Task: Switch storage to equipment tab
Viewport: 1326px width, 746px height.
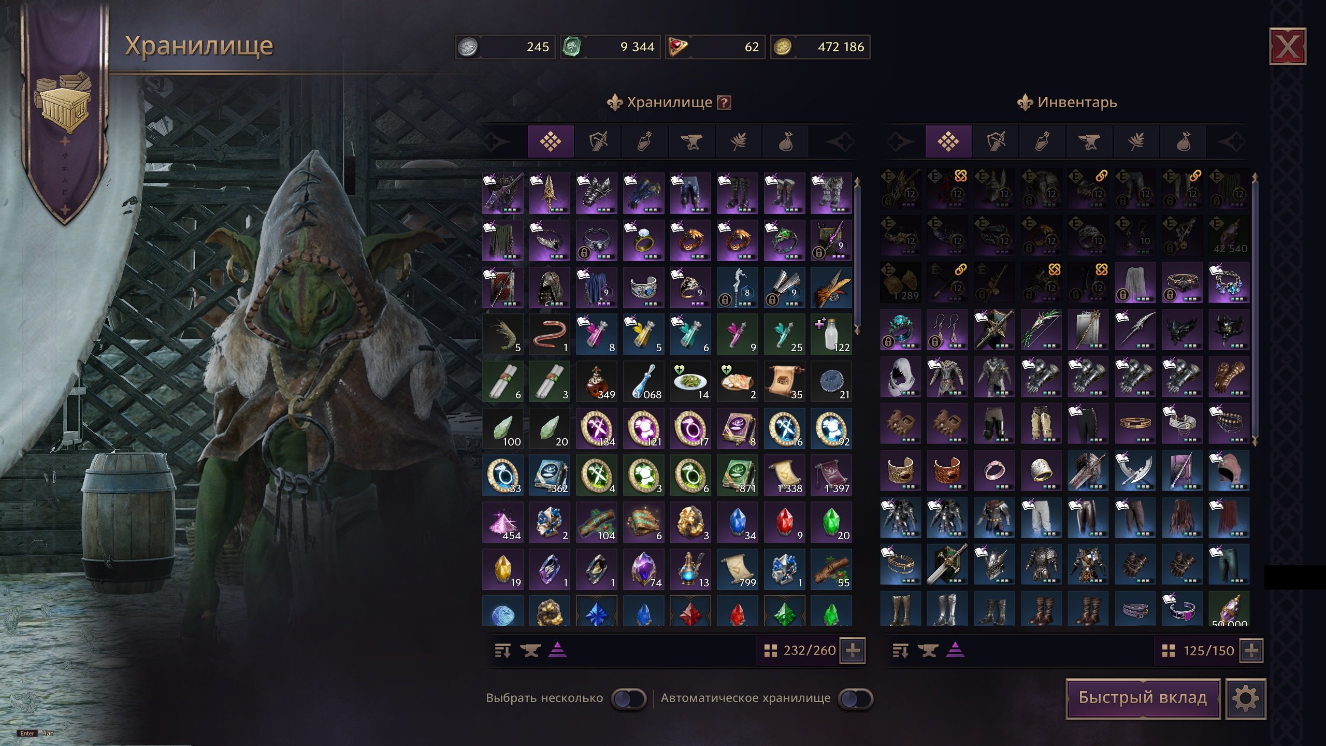Action: point(598,141)
